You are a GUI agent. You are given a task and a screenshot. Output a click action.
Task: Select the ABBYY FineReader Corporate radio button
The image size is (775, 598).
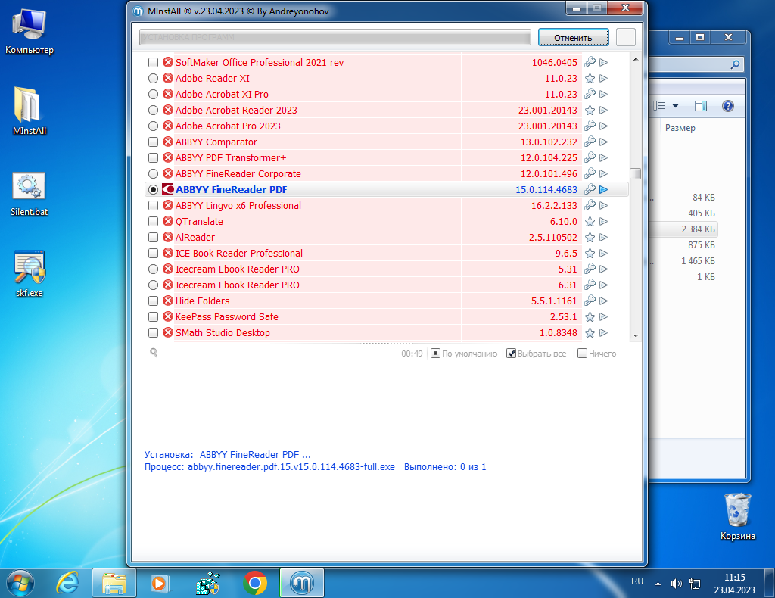[153, 173]
